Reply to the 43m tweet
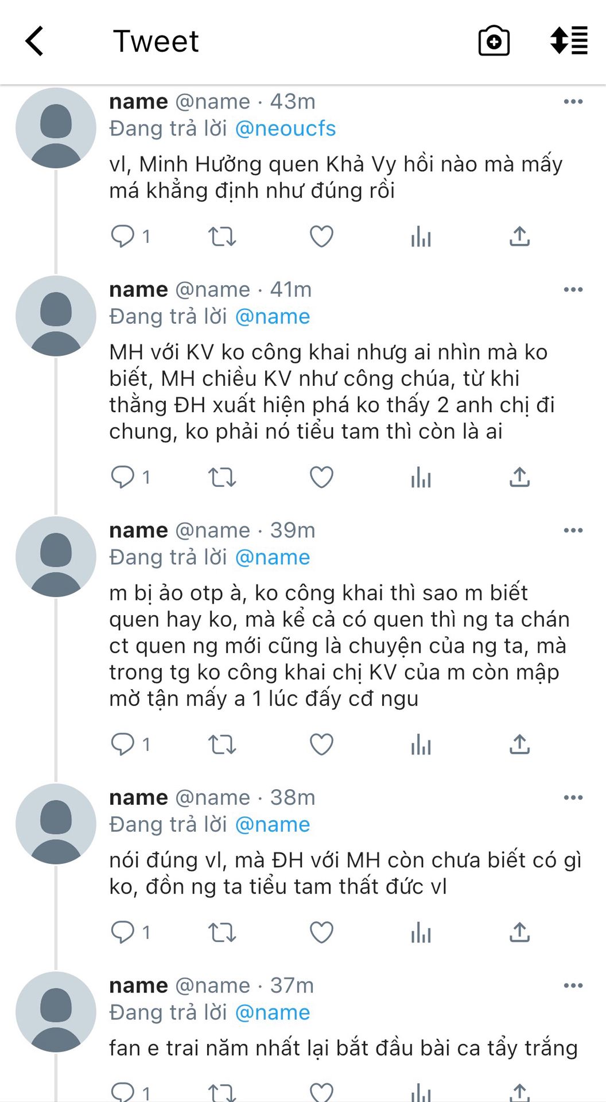606x1102 pixels. [123, 236]
